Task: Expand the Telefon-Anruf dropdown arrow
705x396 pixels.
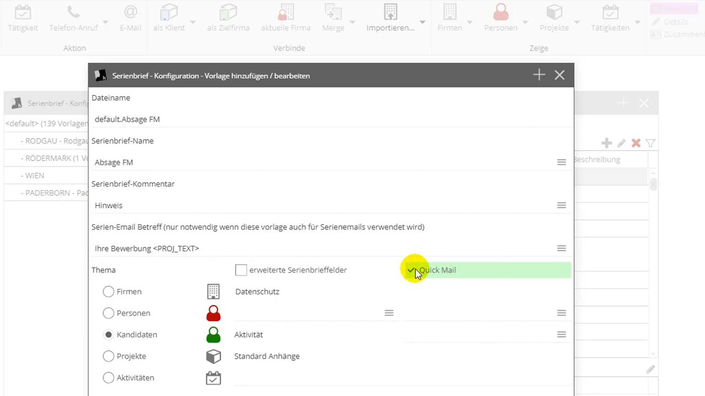Action: coord(105,23)
